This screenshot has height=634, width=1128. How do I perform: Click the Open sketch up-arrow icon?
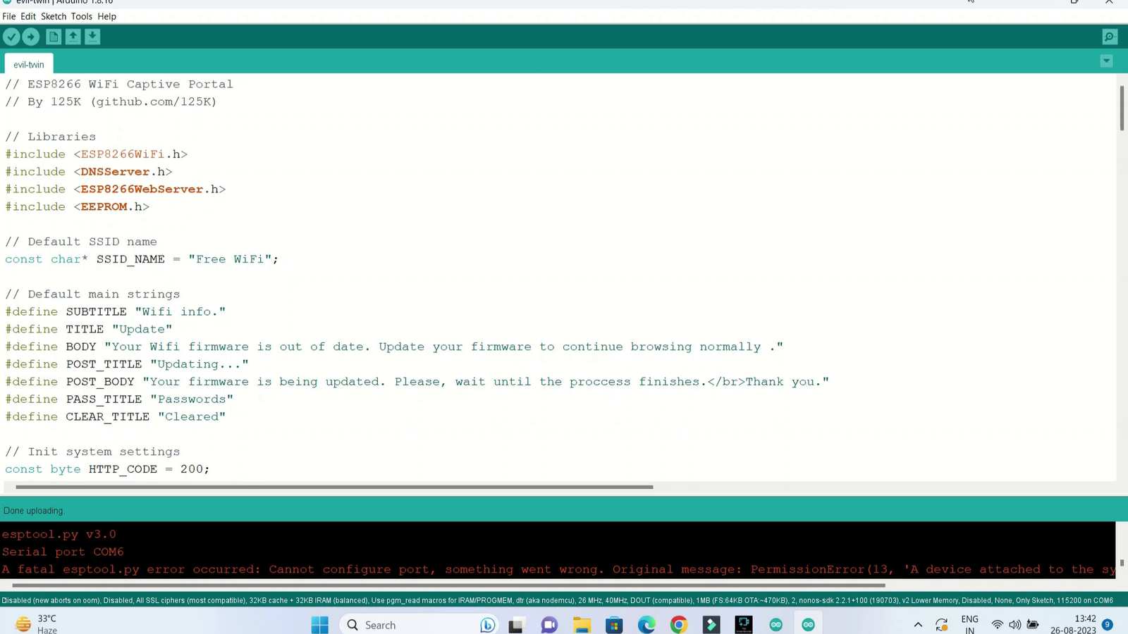(x=73, y=37)
